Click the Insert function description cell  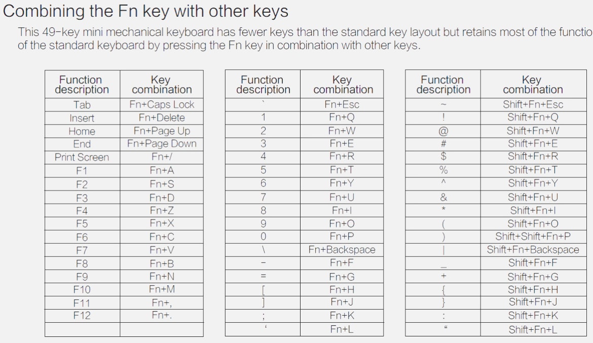click(x=82, y=118)
